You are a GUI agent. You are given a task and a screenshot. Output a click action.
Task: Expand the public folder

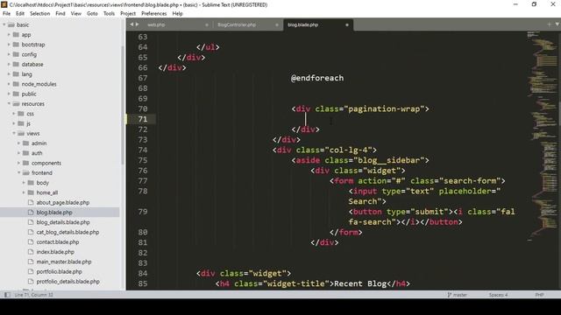point(9,94)
